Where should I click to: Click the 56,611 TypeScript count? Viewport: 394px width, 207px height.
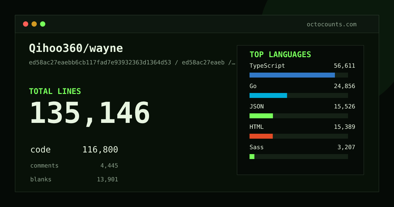point(344,66)
